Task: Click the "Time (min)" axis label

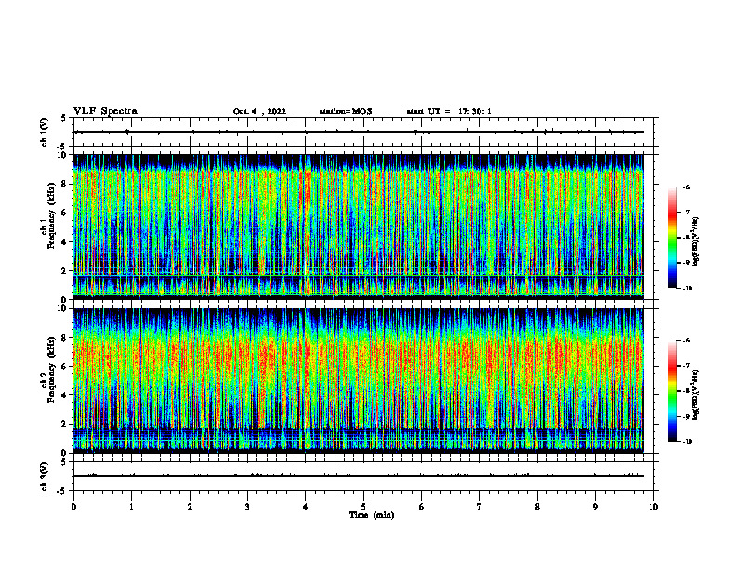Action: coord(372,515)
